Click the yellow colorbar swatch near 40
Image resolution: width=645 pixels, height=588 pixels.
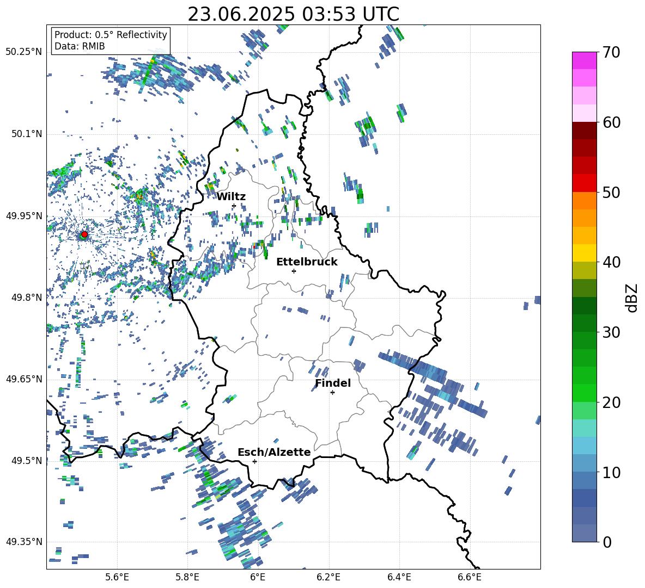pos(584,253)
